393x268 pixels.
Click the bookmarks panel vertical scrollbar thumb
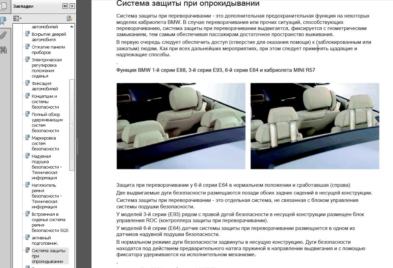point(72,125)
